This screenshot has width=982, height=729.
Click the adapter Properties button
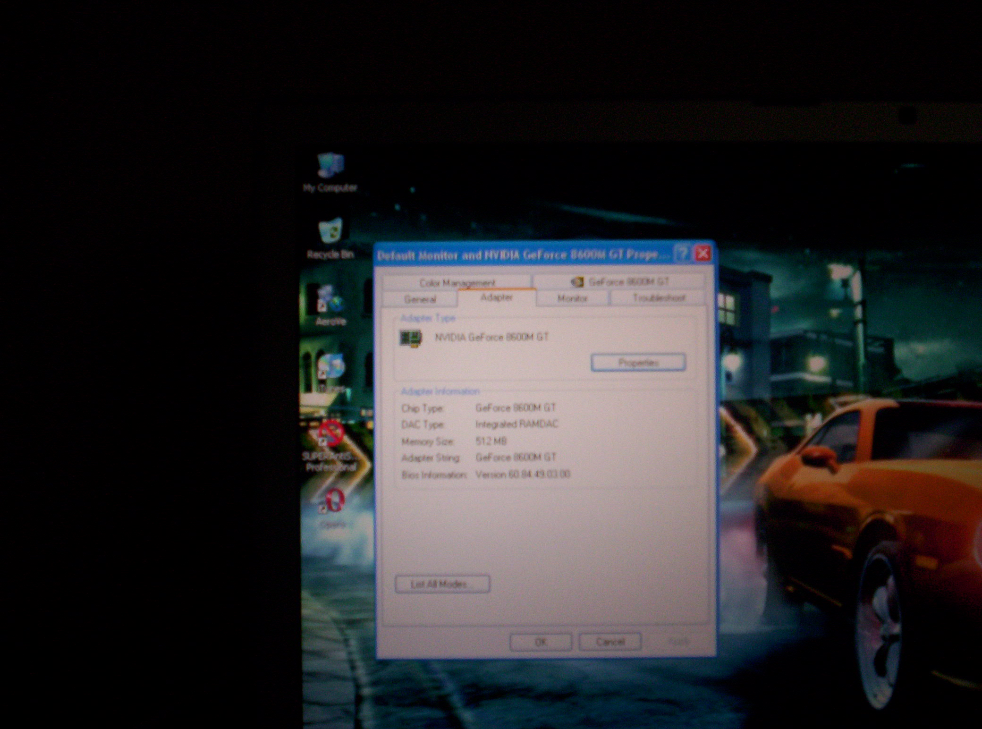pos(638,363)
